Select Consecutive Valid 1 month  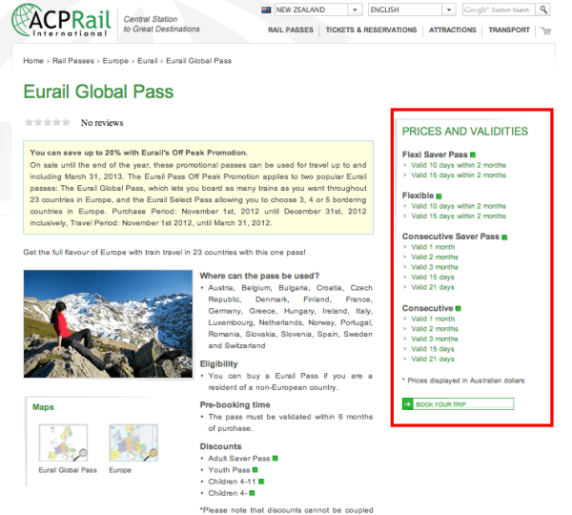[433, 319]
